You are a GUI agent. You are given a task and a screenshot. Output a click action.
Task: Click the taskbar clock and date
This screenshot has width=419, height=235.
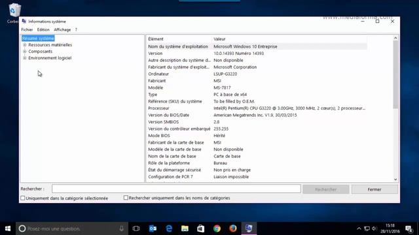[390, 228]
